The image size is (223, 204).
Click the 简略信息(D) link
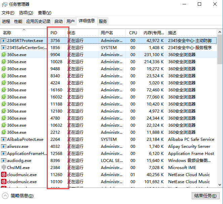22,196
